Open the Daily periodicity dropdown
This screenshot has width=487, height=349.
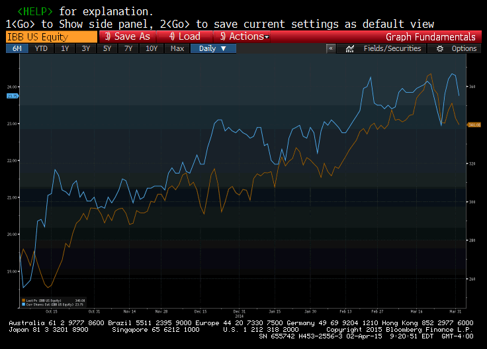213,48
